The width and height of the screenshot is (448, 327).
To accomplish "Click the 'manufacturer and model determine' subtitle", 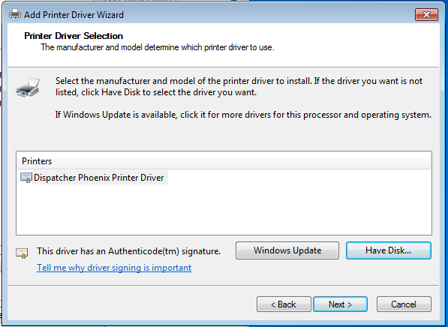I will pos(158,47).
